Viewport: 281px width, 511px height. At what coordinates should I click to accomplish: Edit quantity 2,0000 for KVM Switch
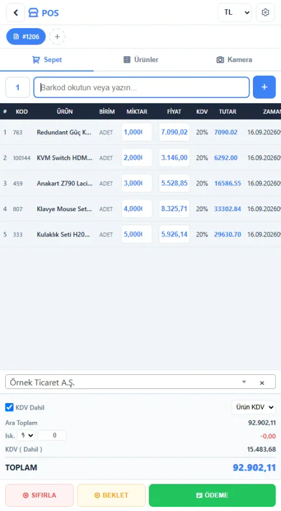(x=136, y=157)
